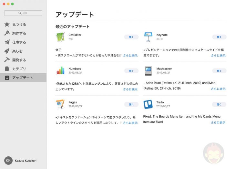Open the カテゴリ sidebar section
235x169 pixels.
[23, 69]
